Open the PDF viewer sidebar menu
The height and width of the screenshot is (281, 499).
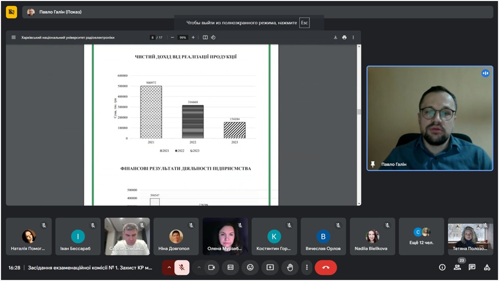14,37
